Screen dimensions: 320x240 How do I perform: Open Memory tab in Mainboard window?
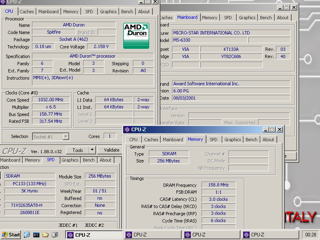click(x=210, y=18)
